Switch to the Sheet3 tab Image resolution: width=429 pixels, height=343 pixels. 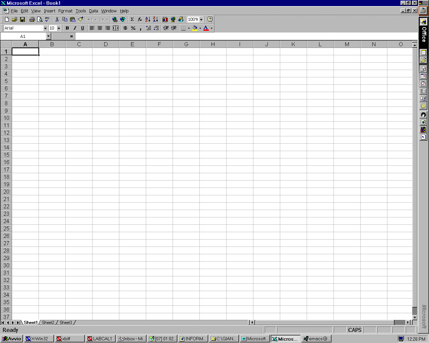[x=66, y=323]
